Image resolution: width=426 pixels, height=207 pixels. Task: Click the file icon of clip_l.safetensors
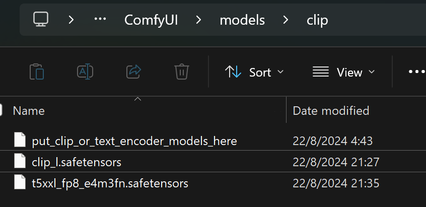(20, 161)
